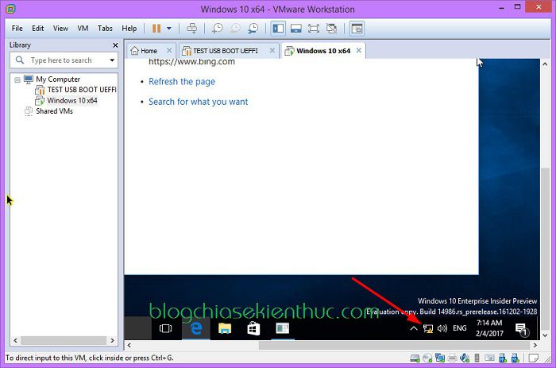
Task: Open the Help menu
Action: [129, 29]
